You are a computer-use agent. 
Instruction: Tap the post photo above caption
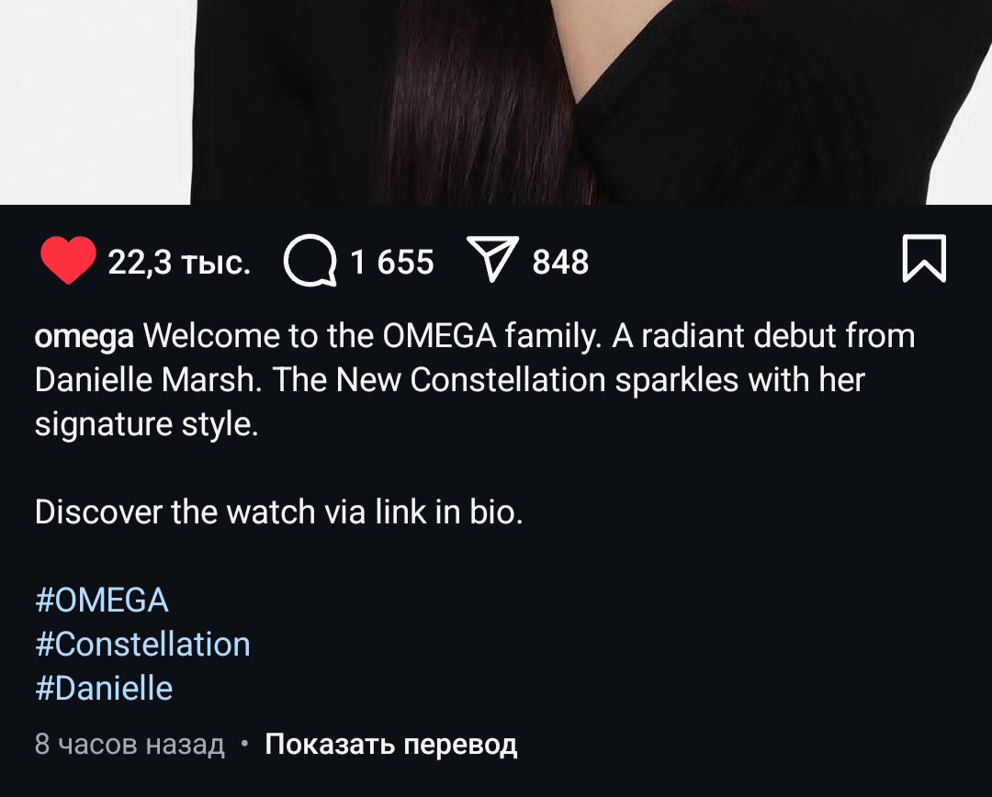pyautogui.click(x=496, y=102)
